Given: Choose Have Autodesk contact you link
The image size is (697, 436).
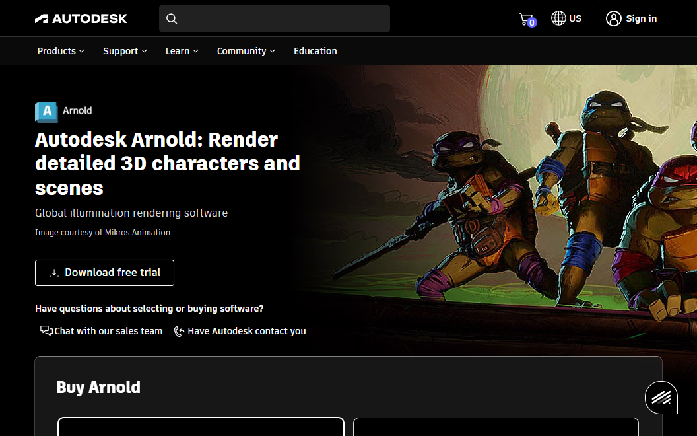Looking at the screenshot, I should click(246, 331).
